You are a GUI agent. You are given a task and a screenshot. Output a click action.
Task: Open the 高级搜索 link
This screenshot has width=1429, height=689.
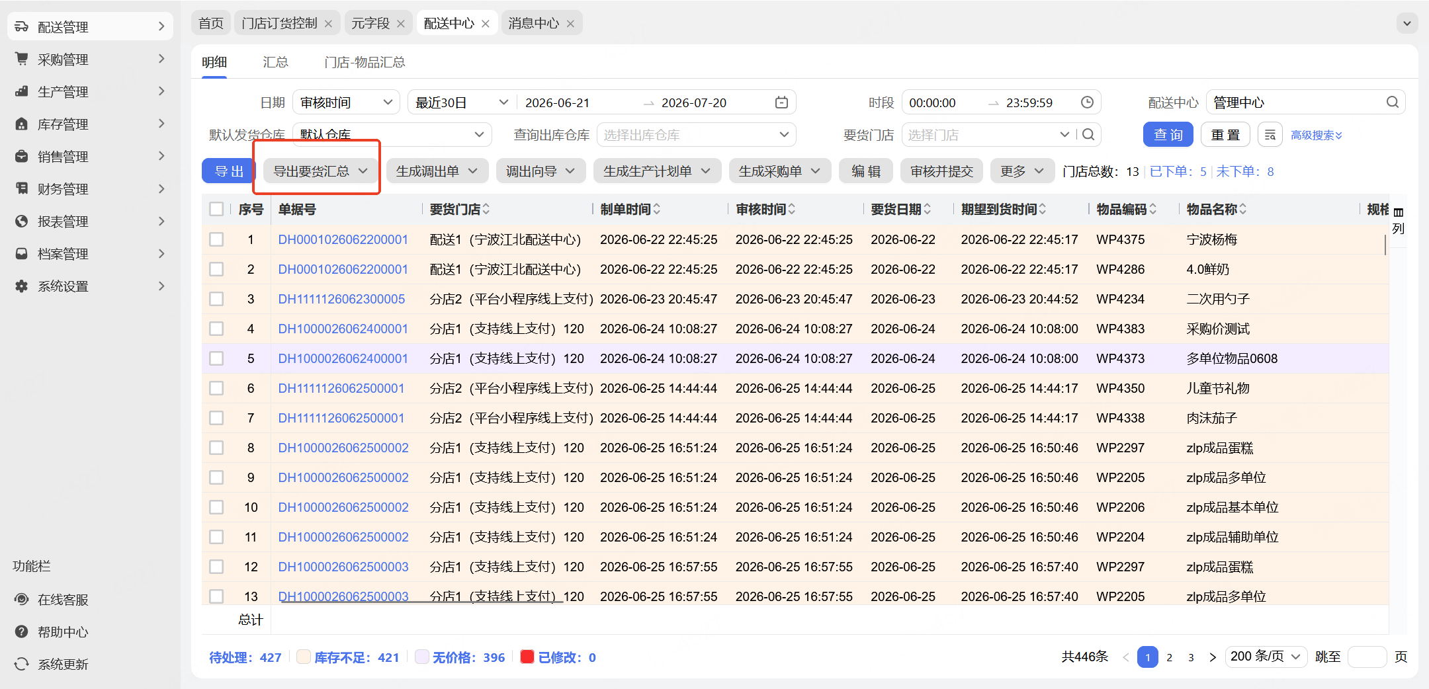1316,135
